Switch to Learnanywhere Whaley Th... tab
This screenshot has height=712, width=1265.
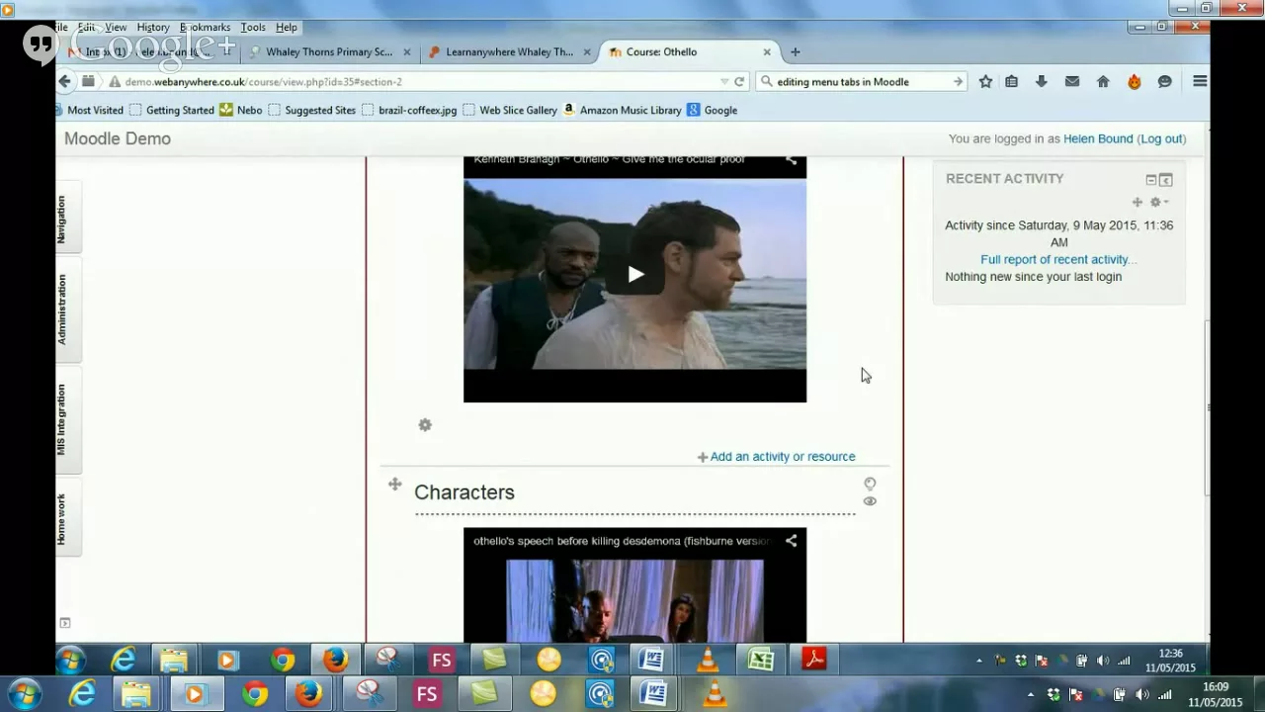509,52
